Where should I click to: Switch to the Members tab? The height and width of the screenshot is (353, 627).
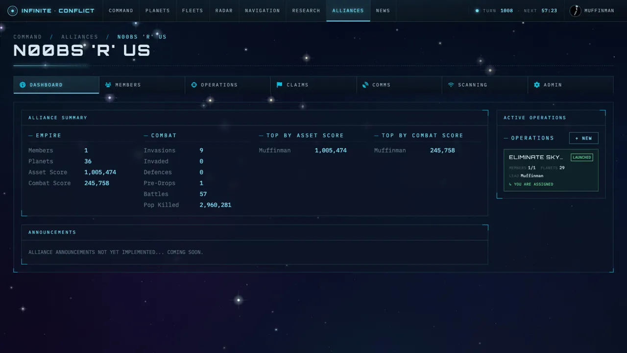click(142, 85)
